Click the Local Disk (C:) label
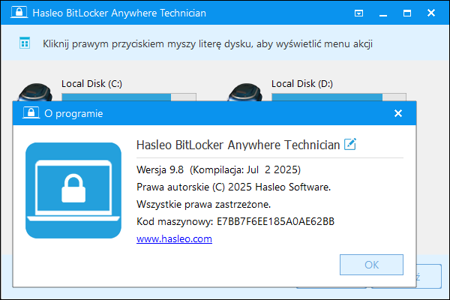 [91, 84]
